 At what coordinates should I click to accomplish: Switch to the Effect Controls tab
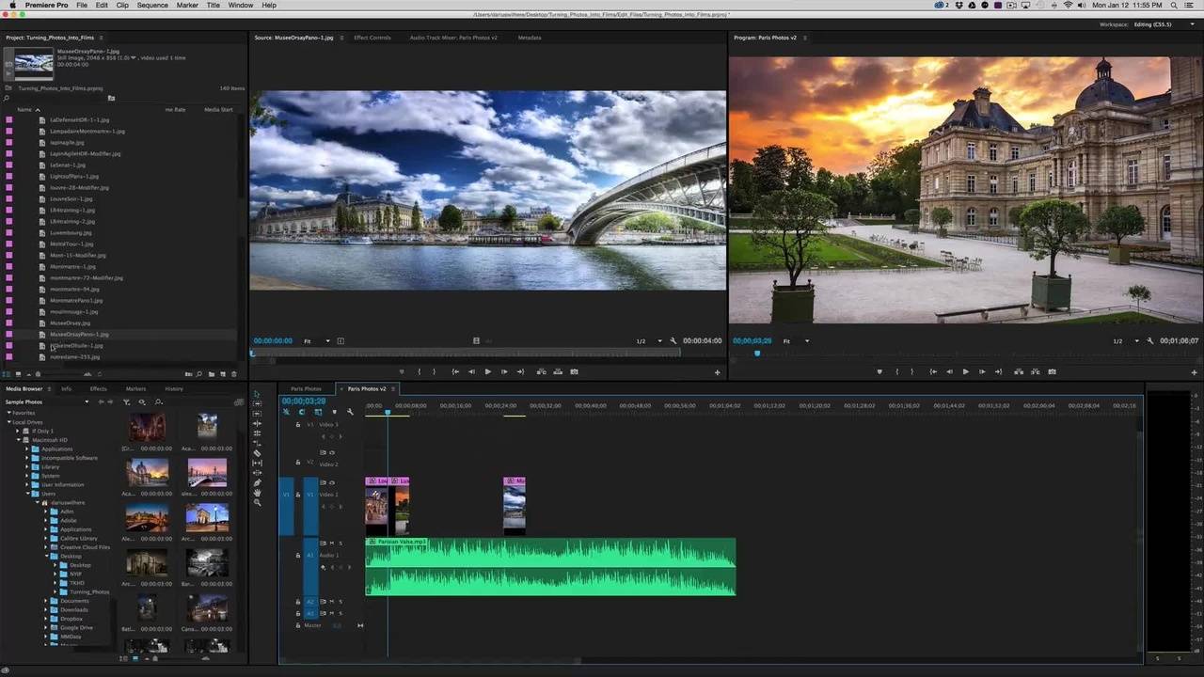tap(372, 38)
